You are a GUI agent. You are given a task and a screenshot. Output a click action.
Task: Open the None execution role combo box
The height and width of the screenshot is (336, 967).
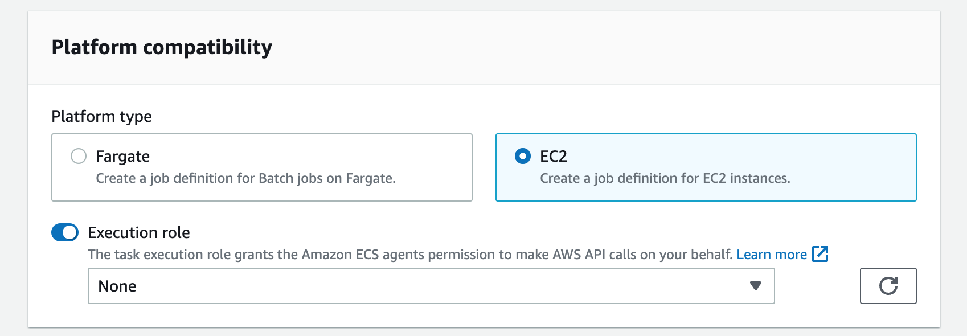[431, 286]
